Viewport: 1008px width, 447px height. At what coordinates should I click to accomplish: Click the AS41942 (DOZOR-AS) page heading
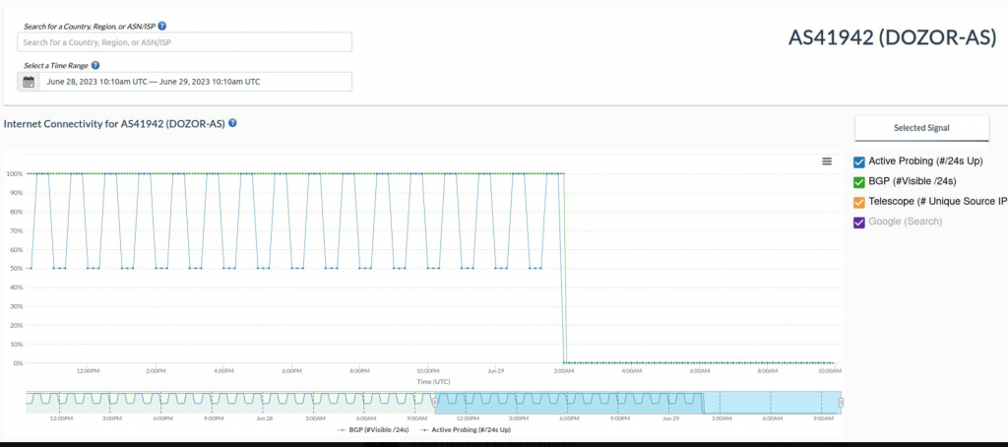click(x=893, y=37)
